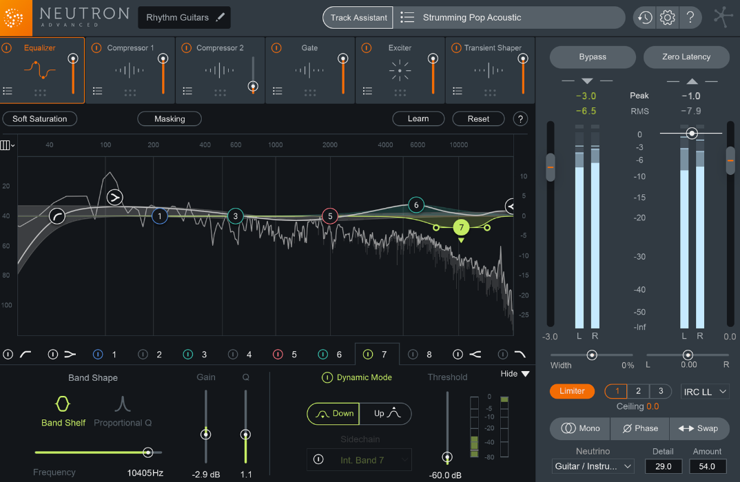This screenshot has width=740, height=482.
Task: Collapse band panel with Hide arrow
Action: click(x=525, y=374)
